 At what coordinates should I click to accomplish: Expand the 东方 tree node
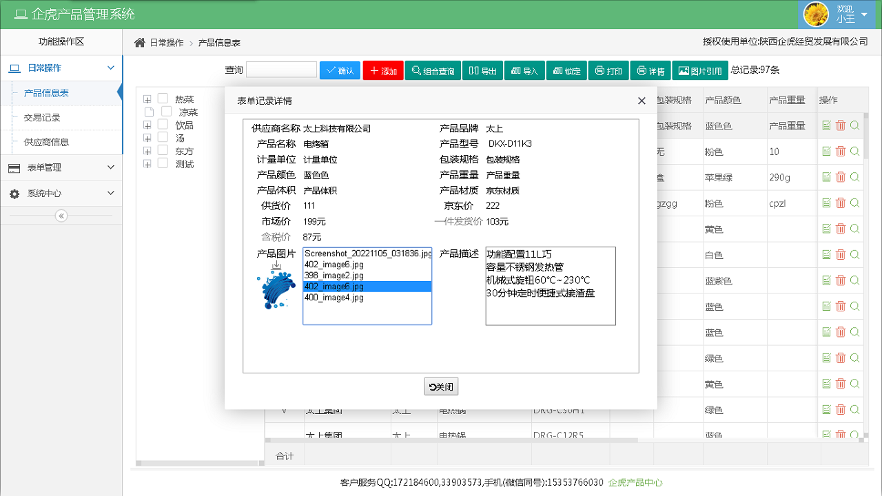147,151
